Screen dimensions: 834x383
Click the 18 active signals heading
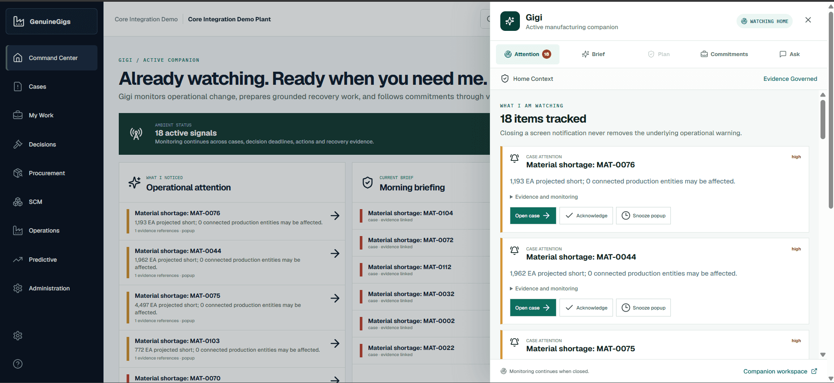click(x=186, y=133)
